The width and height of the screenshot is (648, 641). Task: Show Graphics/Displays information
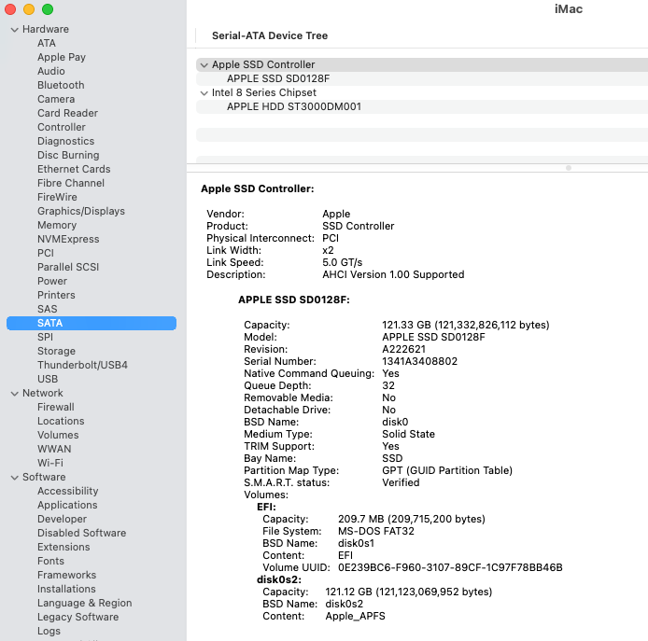pos(81,211)
